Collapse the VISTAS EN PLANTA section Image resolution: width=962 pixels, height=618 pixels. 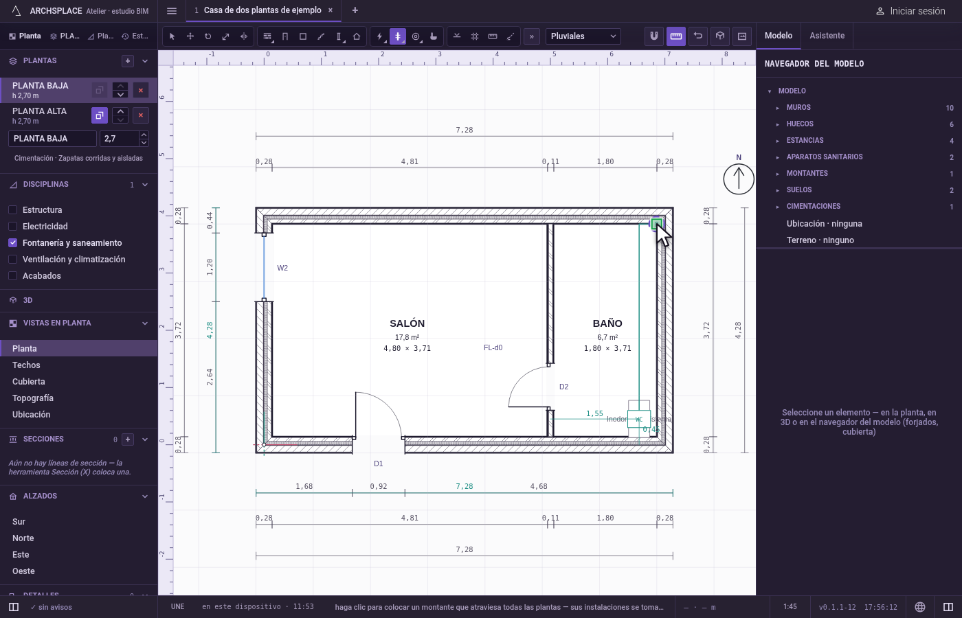click(145, 323)
